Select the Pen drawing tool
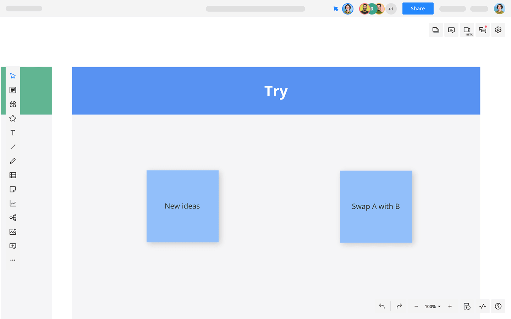Viewport: 511px width, 319px height. (x=13, y=161)
